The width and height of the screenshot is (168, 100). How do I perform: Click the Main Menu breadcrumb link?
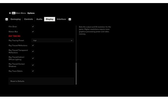pyautogui.click(x=21, y=13)
